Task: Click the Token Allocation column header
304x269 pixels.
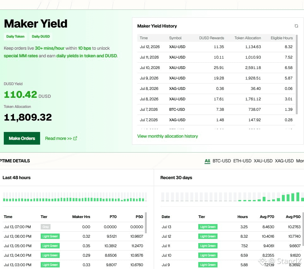Action: 247,38
